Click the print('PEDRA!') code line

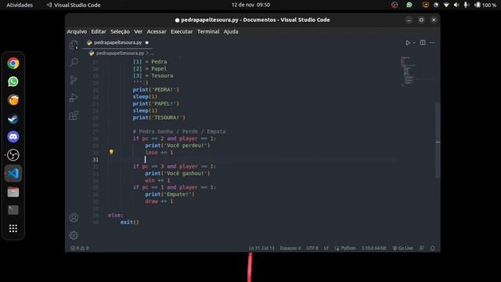tap(156, 90)
